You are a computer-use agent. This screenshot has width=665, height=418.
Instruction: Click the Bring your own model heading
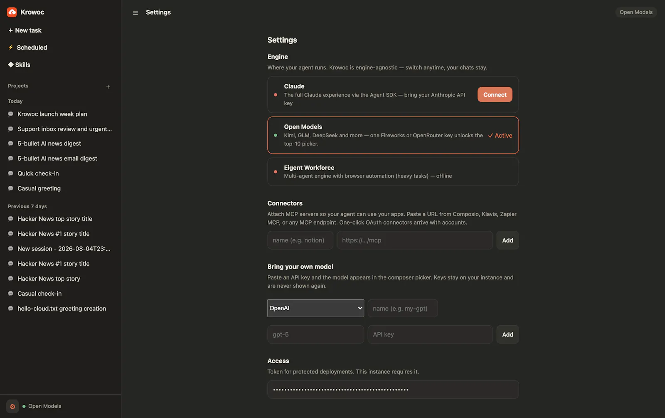(300, 267)
